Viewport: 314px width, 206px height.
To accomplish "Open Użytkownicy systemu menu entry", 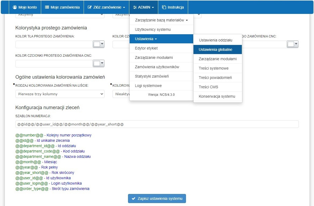I will pos(153,29).
